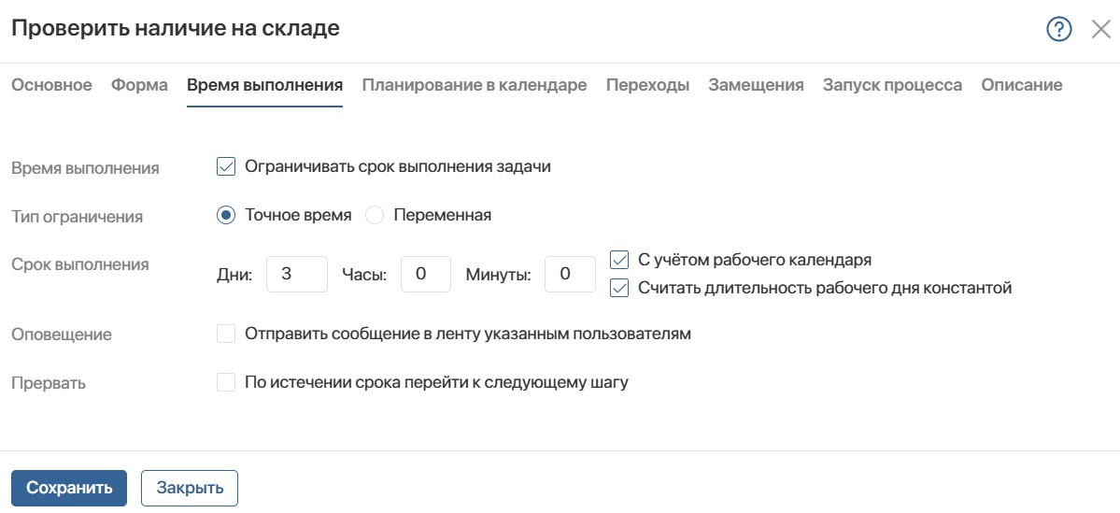Click the Тип ограничения label

click(78, 217)
